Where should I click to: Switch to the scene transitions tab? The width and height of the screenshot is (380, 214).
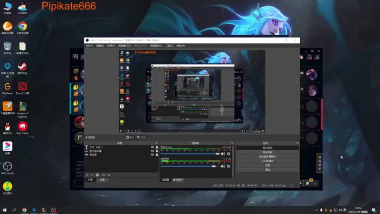click(x=178, y=180)
